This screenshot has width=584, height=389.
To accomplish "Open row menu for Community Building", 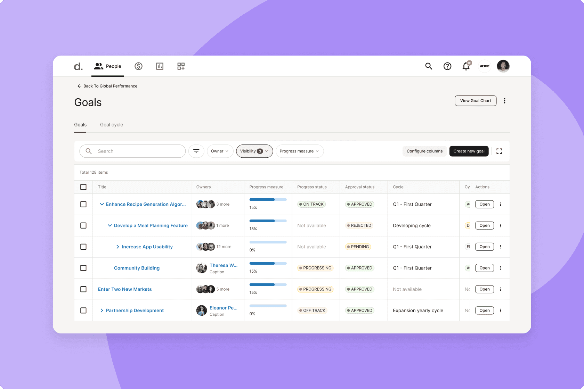I will pos(501,268).
